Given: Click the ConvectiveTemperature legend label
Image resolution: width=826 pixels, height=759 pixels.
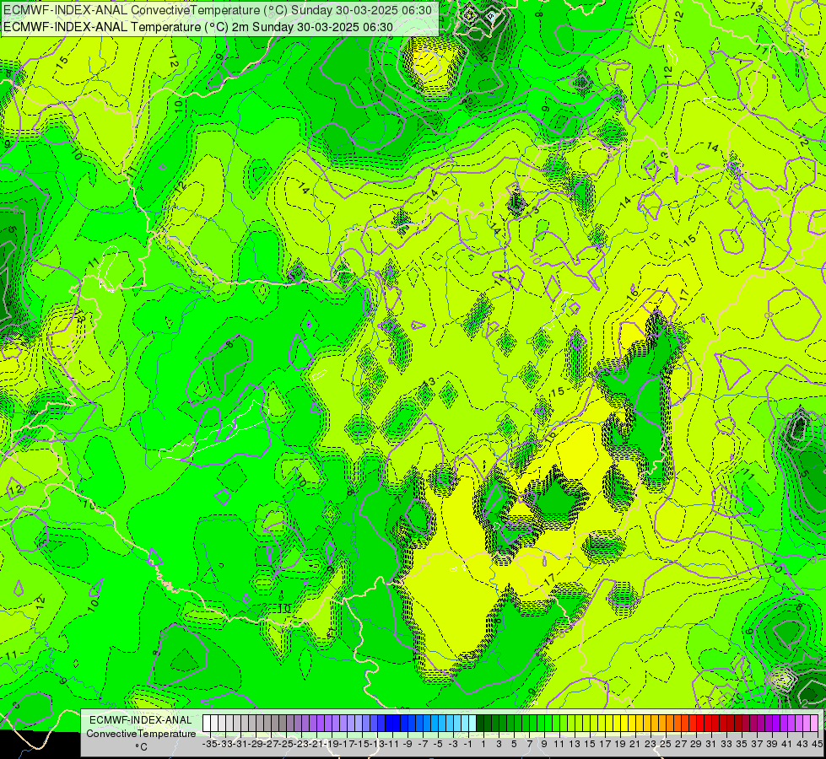Looking at the screenshot, I should coord(141,734).
